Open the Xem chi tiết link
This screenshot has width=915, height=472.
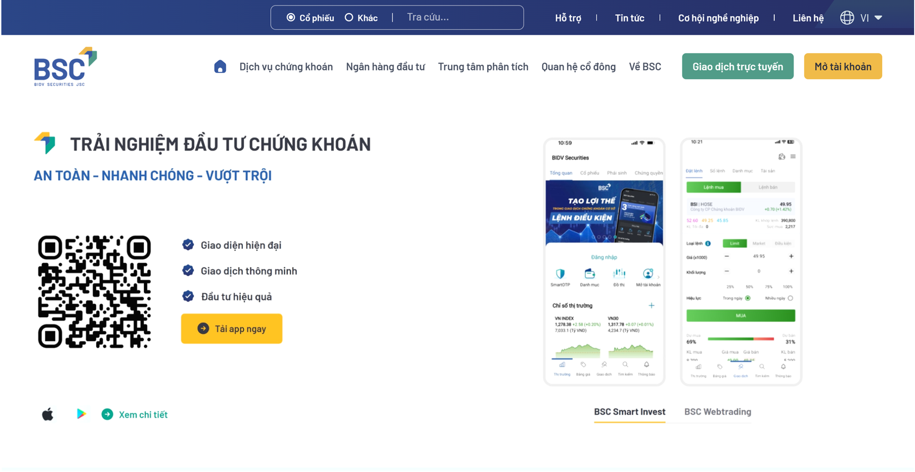143,414
